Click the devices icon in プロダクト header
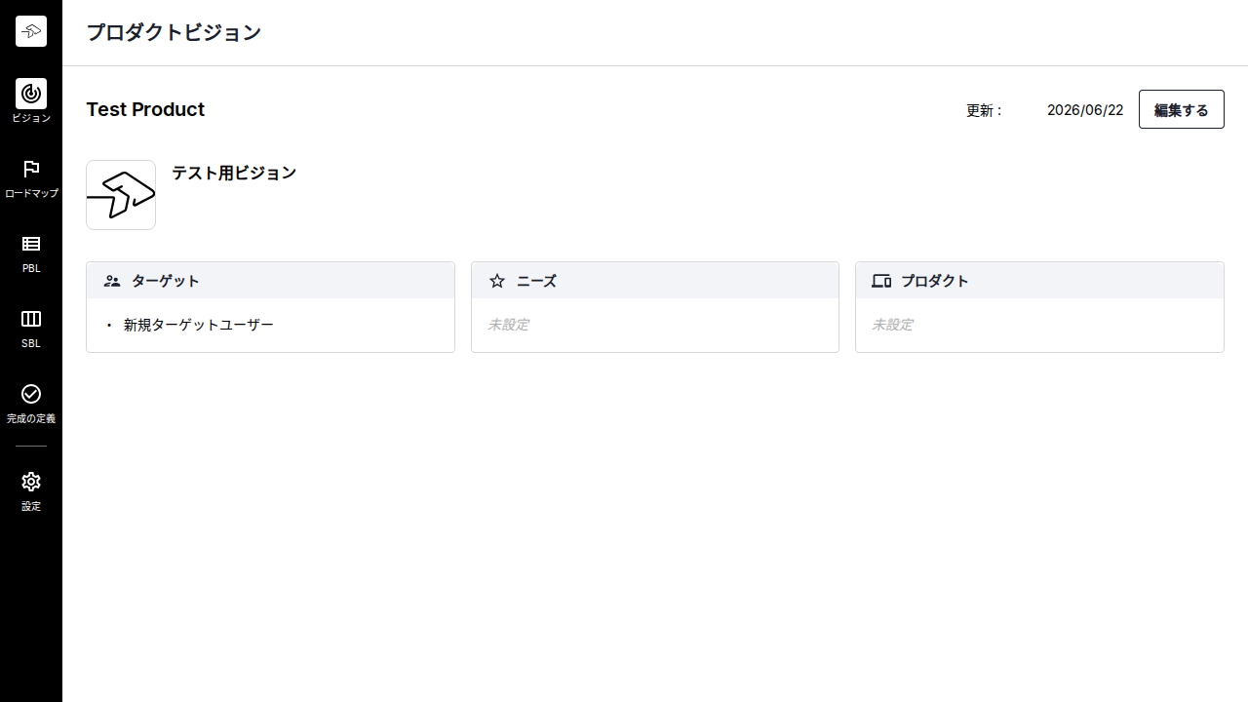The width and height of the screenshot is (1248, 702). coord(881,281)
